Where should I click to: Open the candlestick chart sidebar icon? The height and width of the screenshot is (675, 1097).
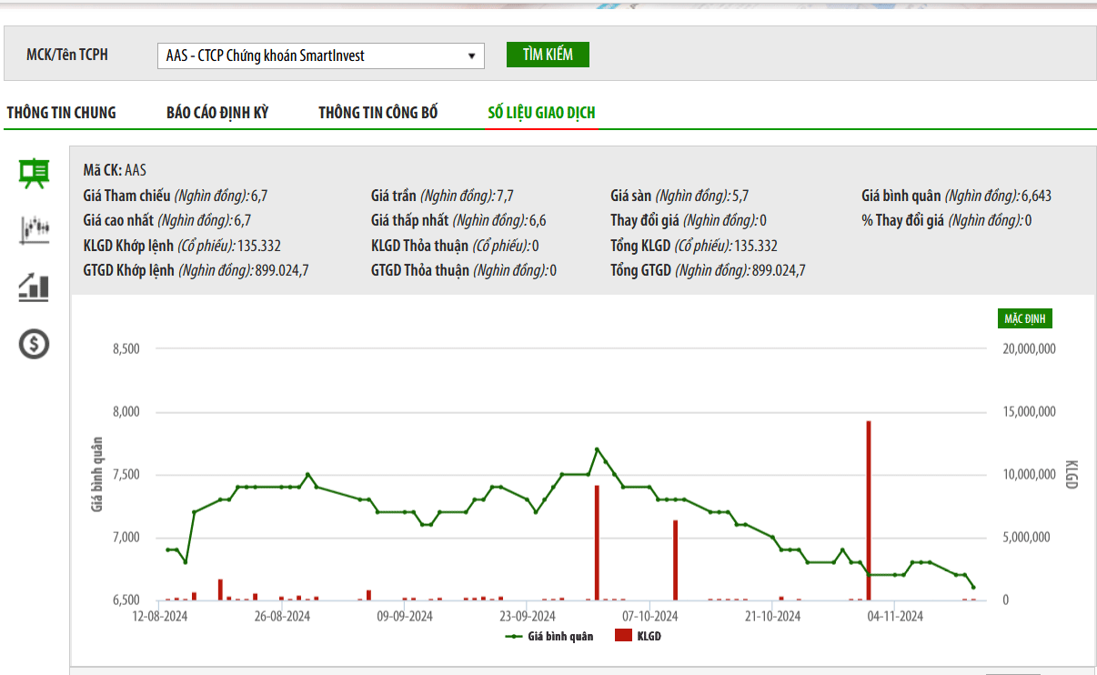point(35,229)
